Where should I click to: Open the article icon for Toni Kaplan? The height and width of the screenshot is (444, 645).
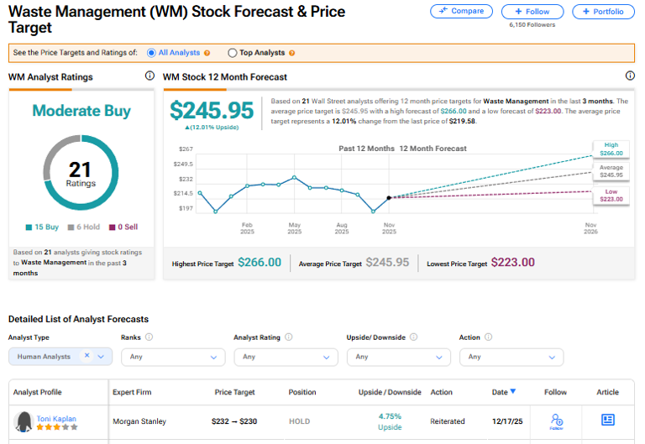click(x=607, y=420)
